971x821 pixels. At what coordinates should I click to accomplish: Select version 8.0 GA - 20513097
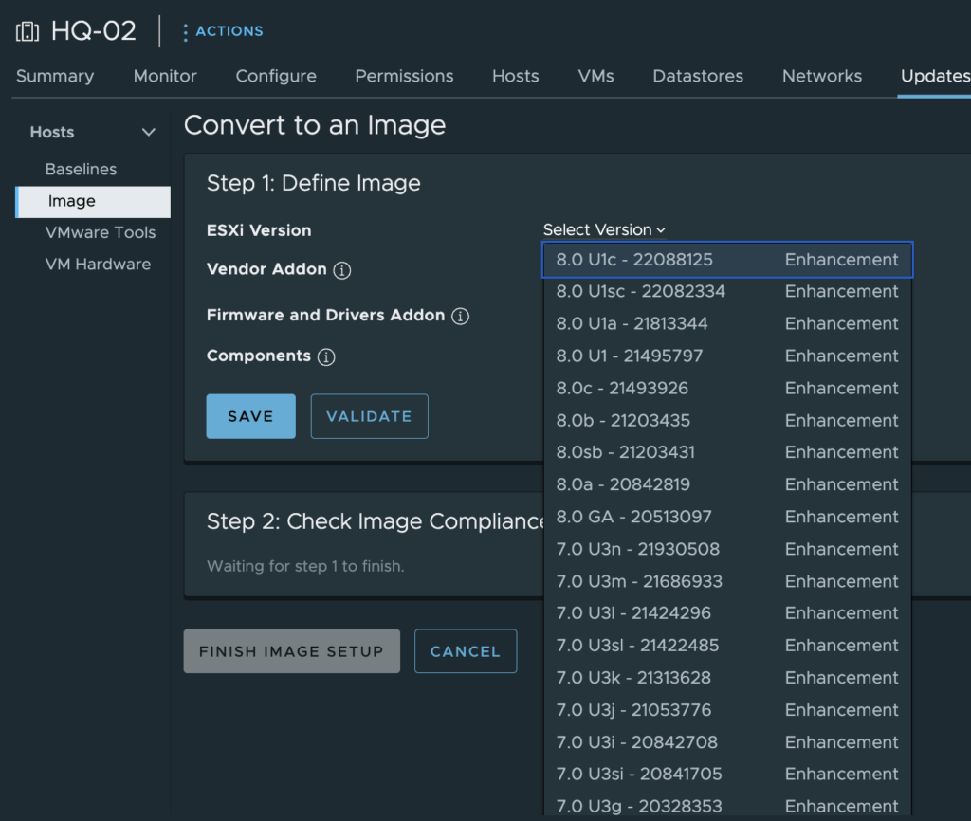(727, 517)
